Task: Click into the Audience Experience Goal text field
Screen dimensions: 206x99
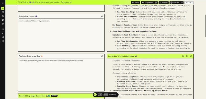Action: tap(61, 75)
